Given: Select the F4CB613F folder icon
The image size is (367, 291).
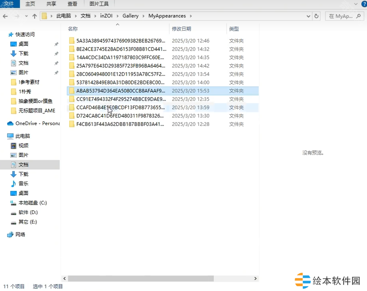Looking at the screenshot, I should click(x=72, y=124).
